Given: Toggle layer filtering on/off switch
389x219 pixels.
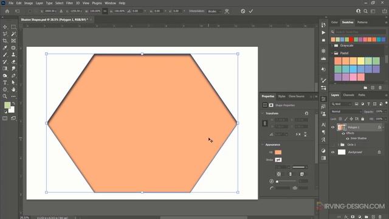Looking at the screenshot, I should pos(387,103).
